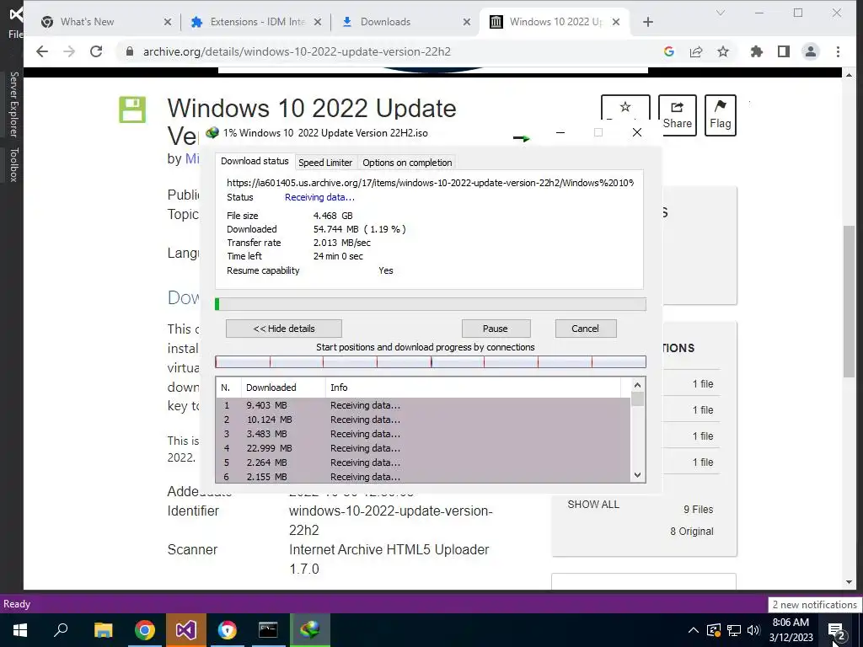Select connection row with 22.999 MB
This screenshot has width=863, height=647.
423,448
